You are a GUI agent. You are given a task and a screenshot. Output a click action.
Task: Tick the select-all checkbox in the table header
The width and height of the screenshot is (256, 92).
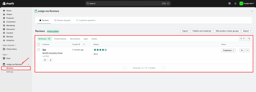pyautogui.click(x=39, y=44)
